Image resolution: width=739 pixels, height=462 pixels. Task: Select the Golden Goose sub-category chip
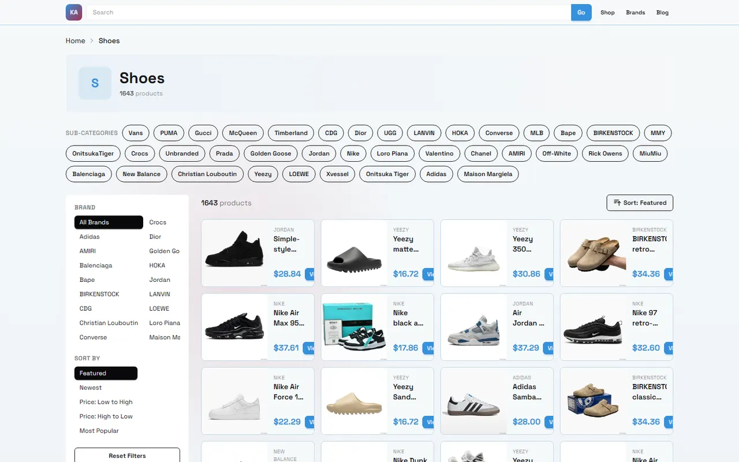point(271,154)
